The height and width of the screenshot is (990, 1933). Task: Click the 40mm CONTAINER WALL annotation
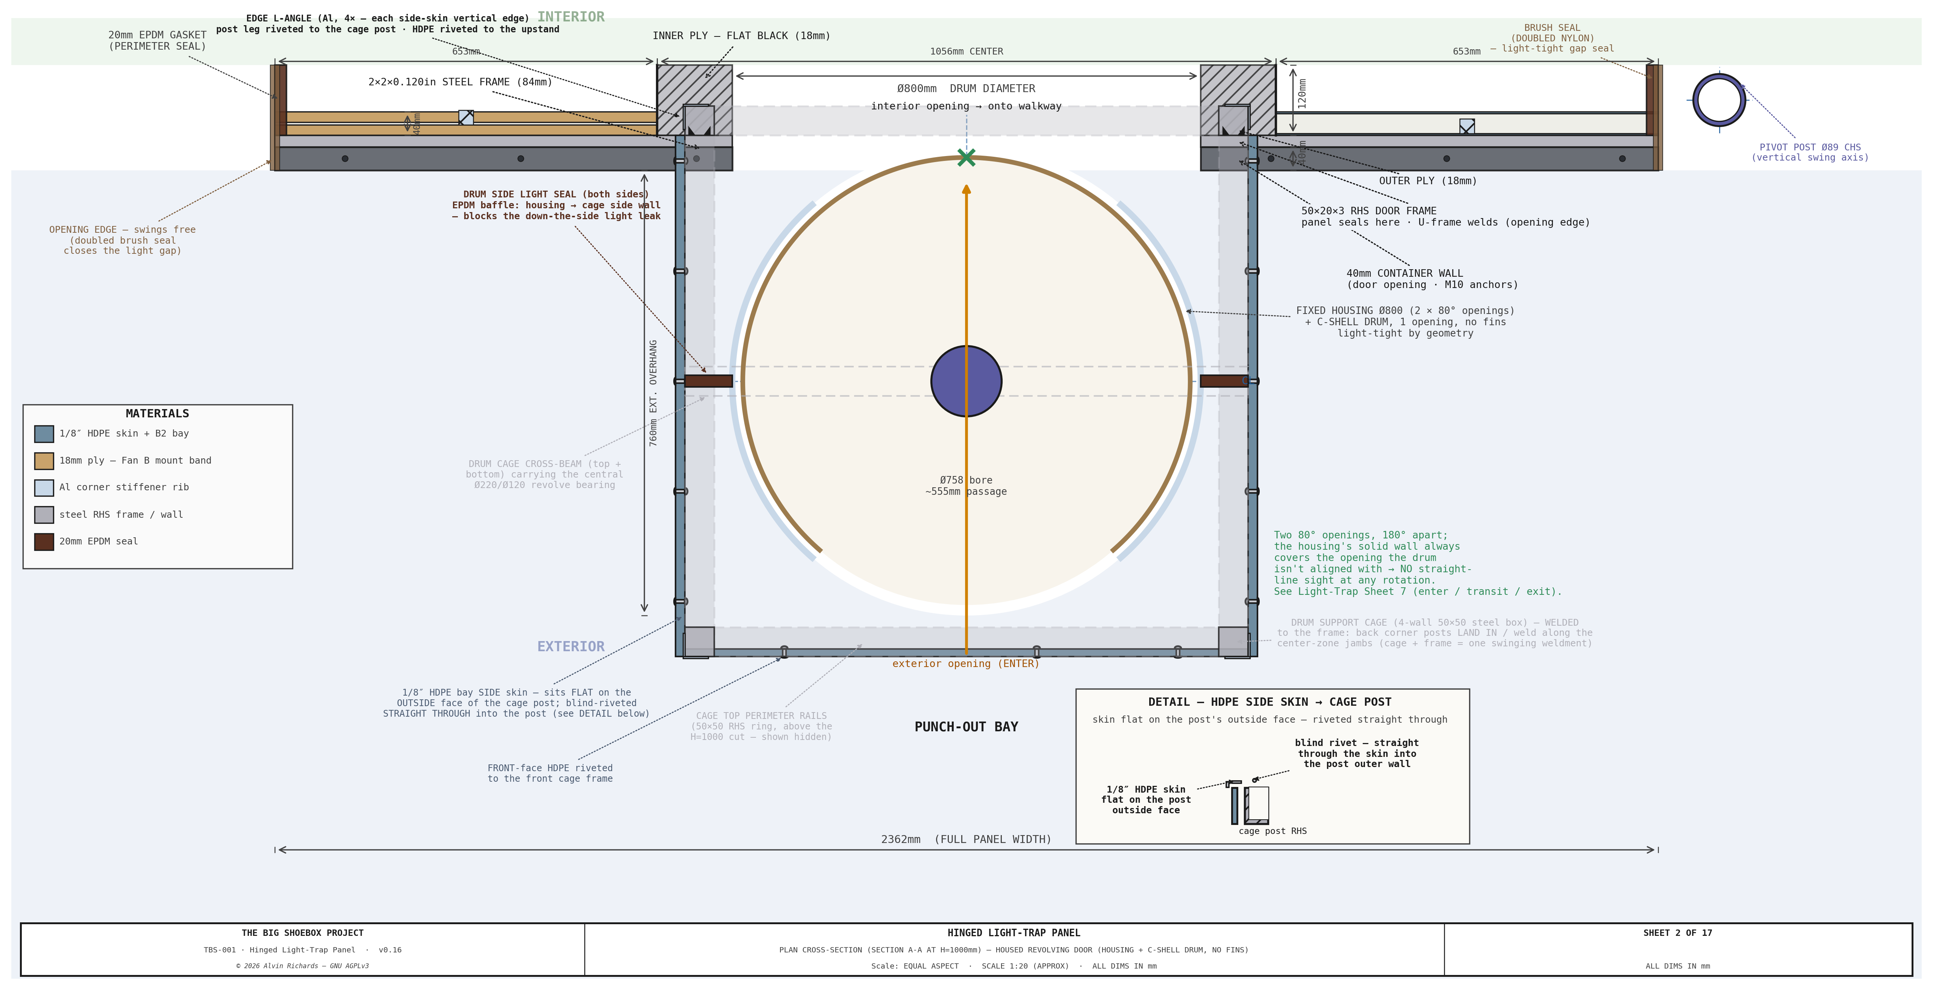[1433, 279]
